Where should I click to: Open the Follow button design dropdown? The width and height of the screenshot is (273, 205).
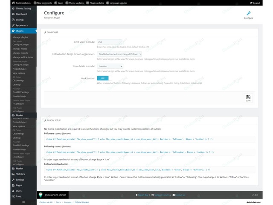tap(119, 54)
